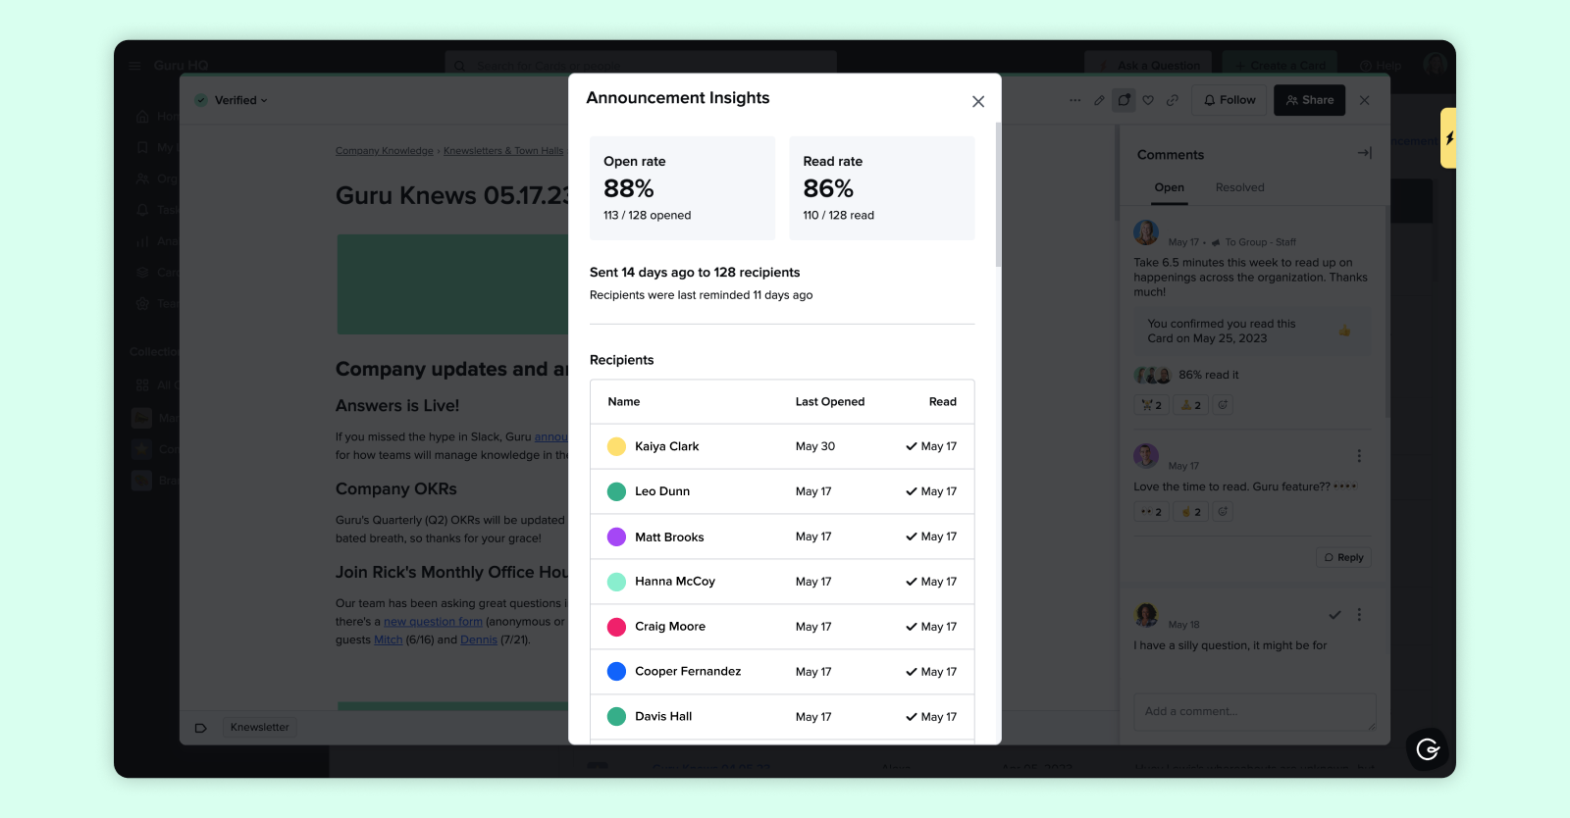
Task: Click the yellow lightning bolt side tab
Action: (x=1448, y=138)
